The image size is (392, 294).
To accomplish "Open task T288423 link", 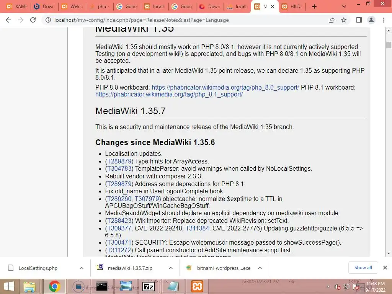I will (120, 221).
